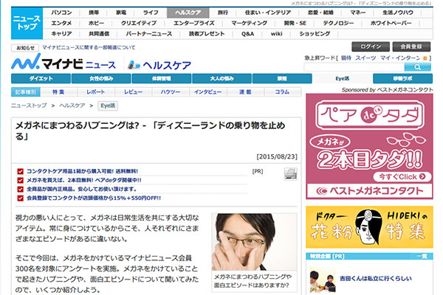Click 吉田くんは私立に行くらしい link

click(x=376, y=278)
